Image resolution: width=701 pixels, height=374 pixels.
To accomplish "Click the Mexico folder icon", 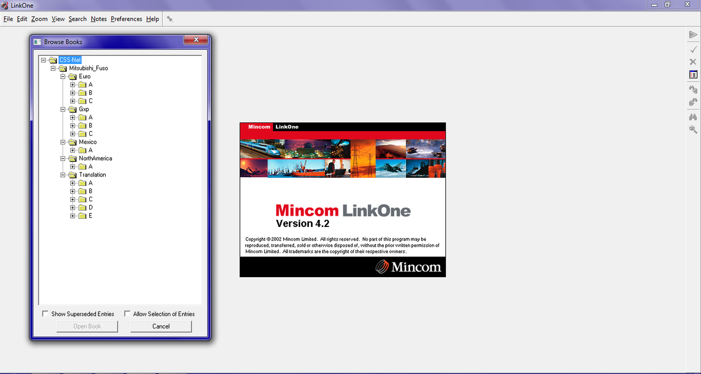I will (73, 142).
